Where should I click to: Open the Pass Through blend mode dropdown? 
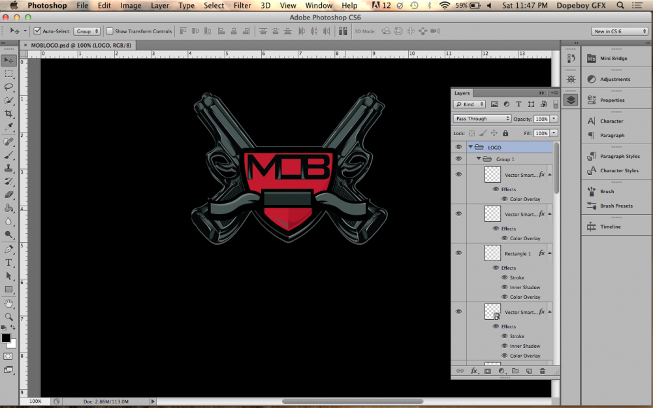coord(483,119)
